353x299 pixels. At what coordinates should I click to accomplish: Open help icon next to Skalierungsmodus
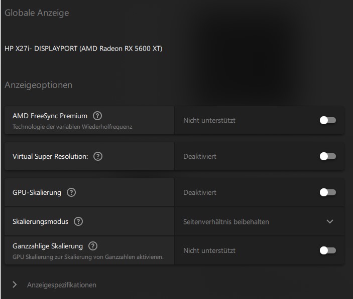(x=78, y=221)
